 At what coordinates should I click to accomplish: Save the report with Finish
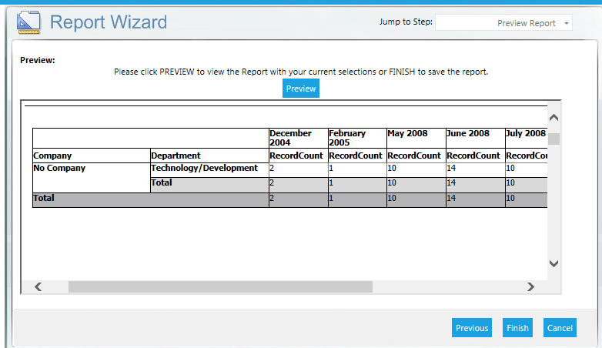(517, 328)
